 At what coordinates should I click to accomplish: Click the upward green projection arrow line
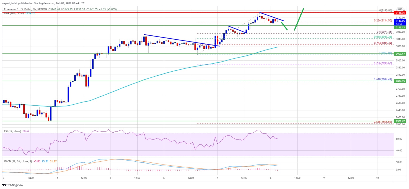coord(299,19)
